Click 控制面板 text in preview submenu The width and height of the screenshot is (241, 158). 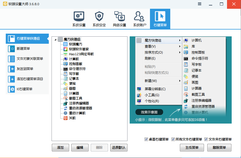click(198, 52)
